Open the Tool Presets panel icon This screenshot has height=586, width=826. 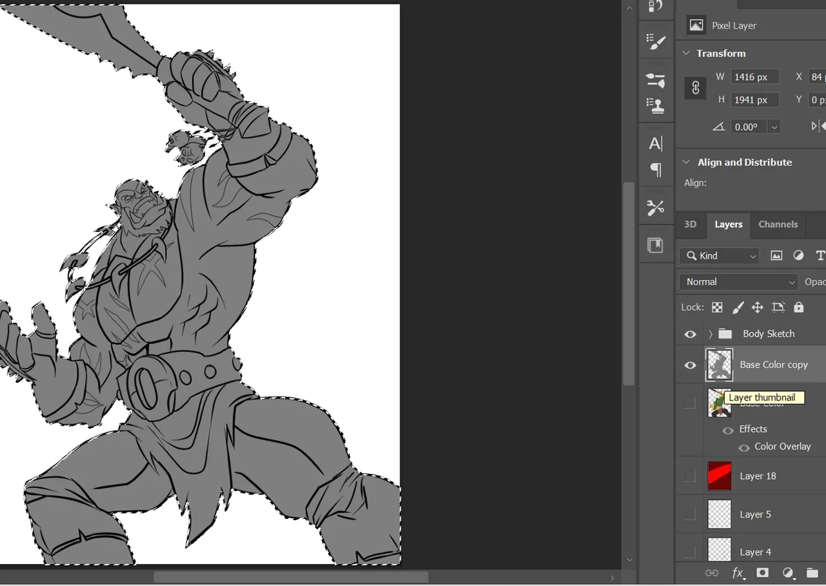tap(656, 208)
